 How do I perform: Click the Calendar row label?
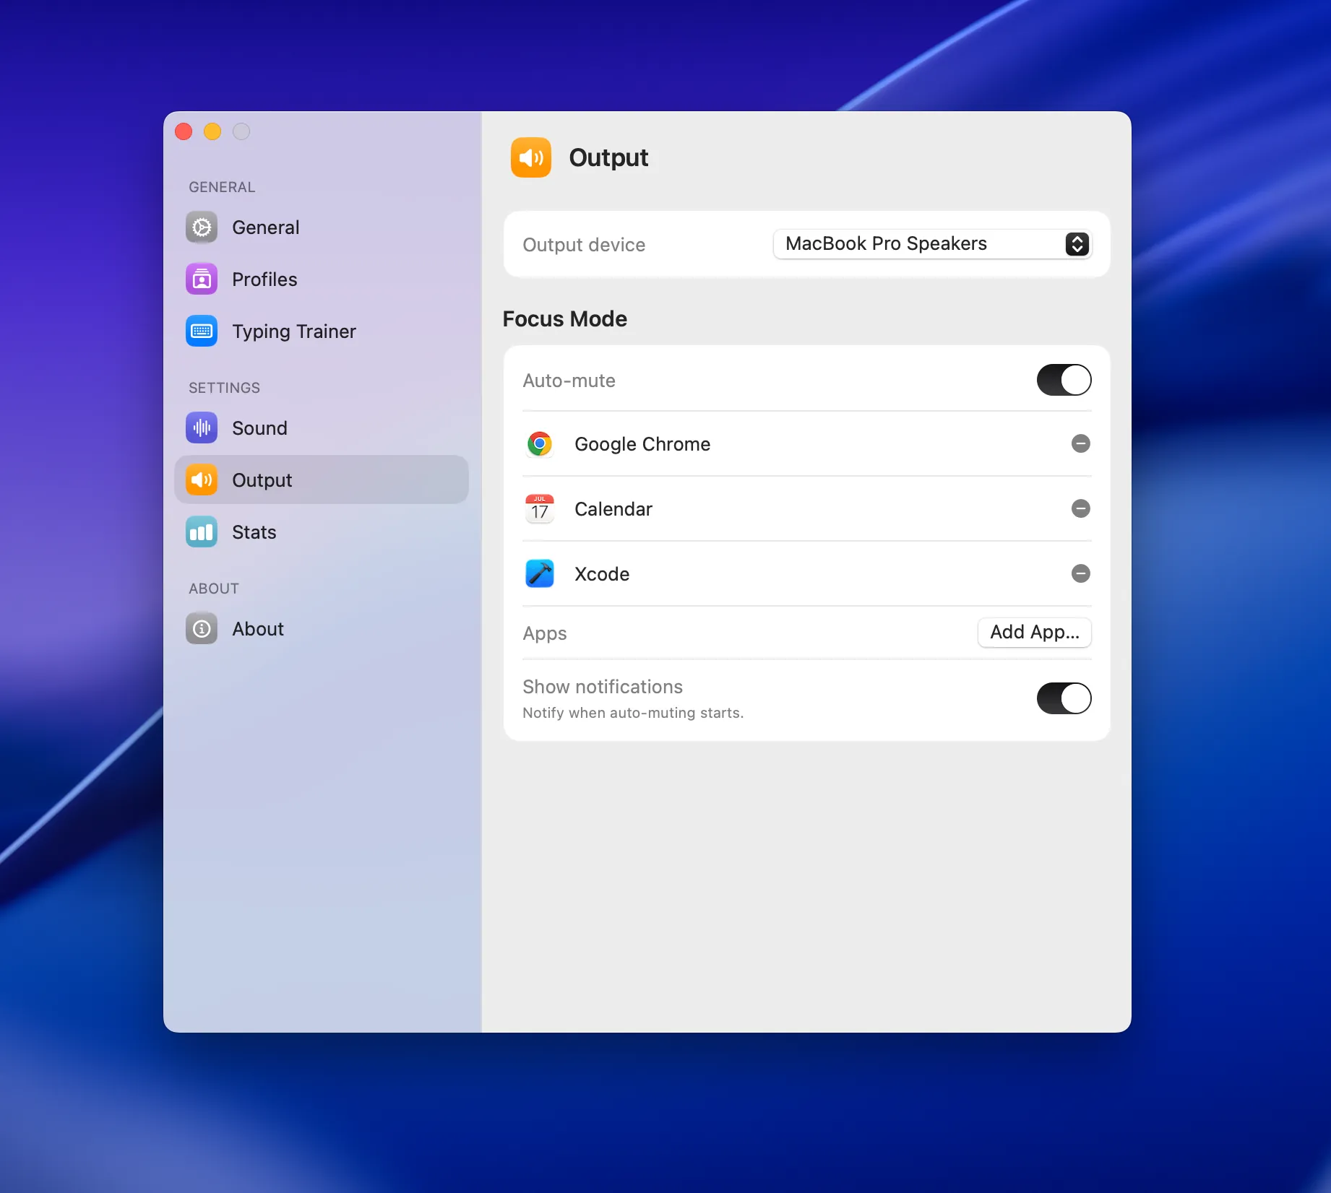click(x=613, y=509)
